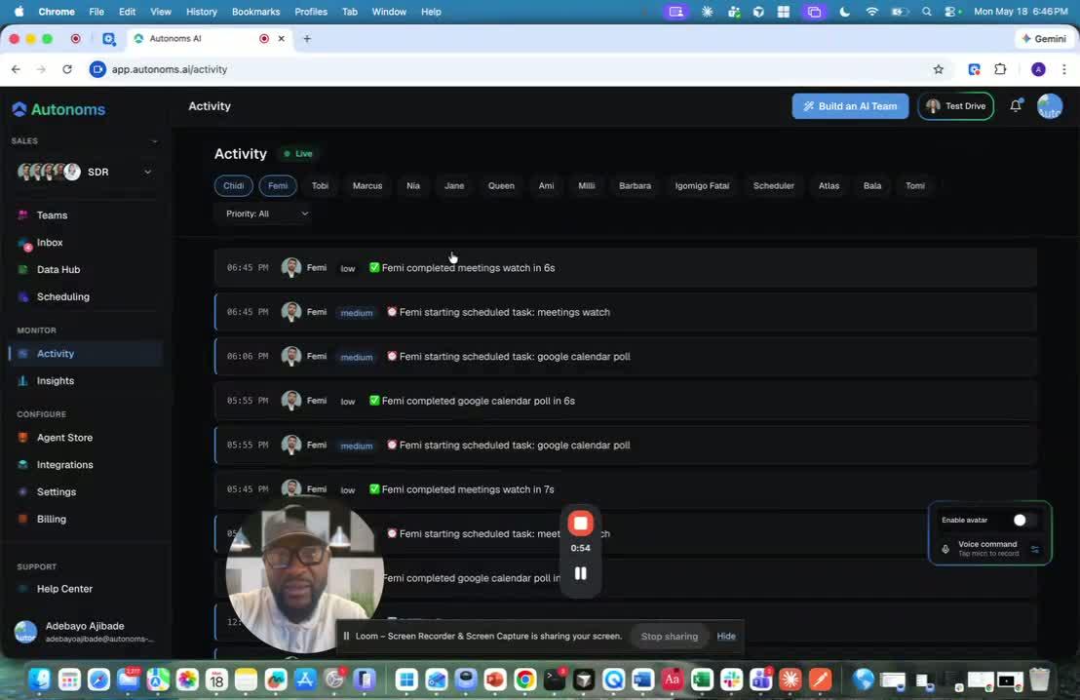Viewport: 1080px width, 700px height.
Task: Open Settings in sidebar
Action: pos(56,492)
